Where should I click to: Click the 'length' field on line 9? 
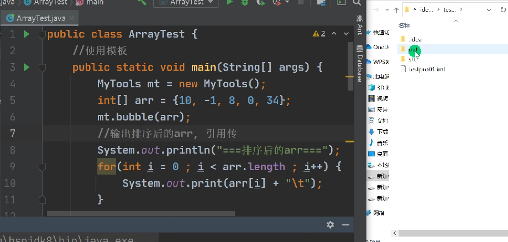(266, 167)
